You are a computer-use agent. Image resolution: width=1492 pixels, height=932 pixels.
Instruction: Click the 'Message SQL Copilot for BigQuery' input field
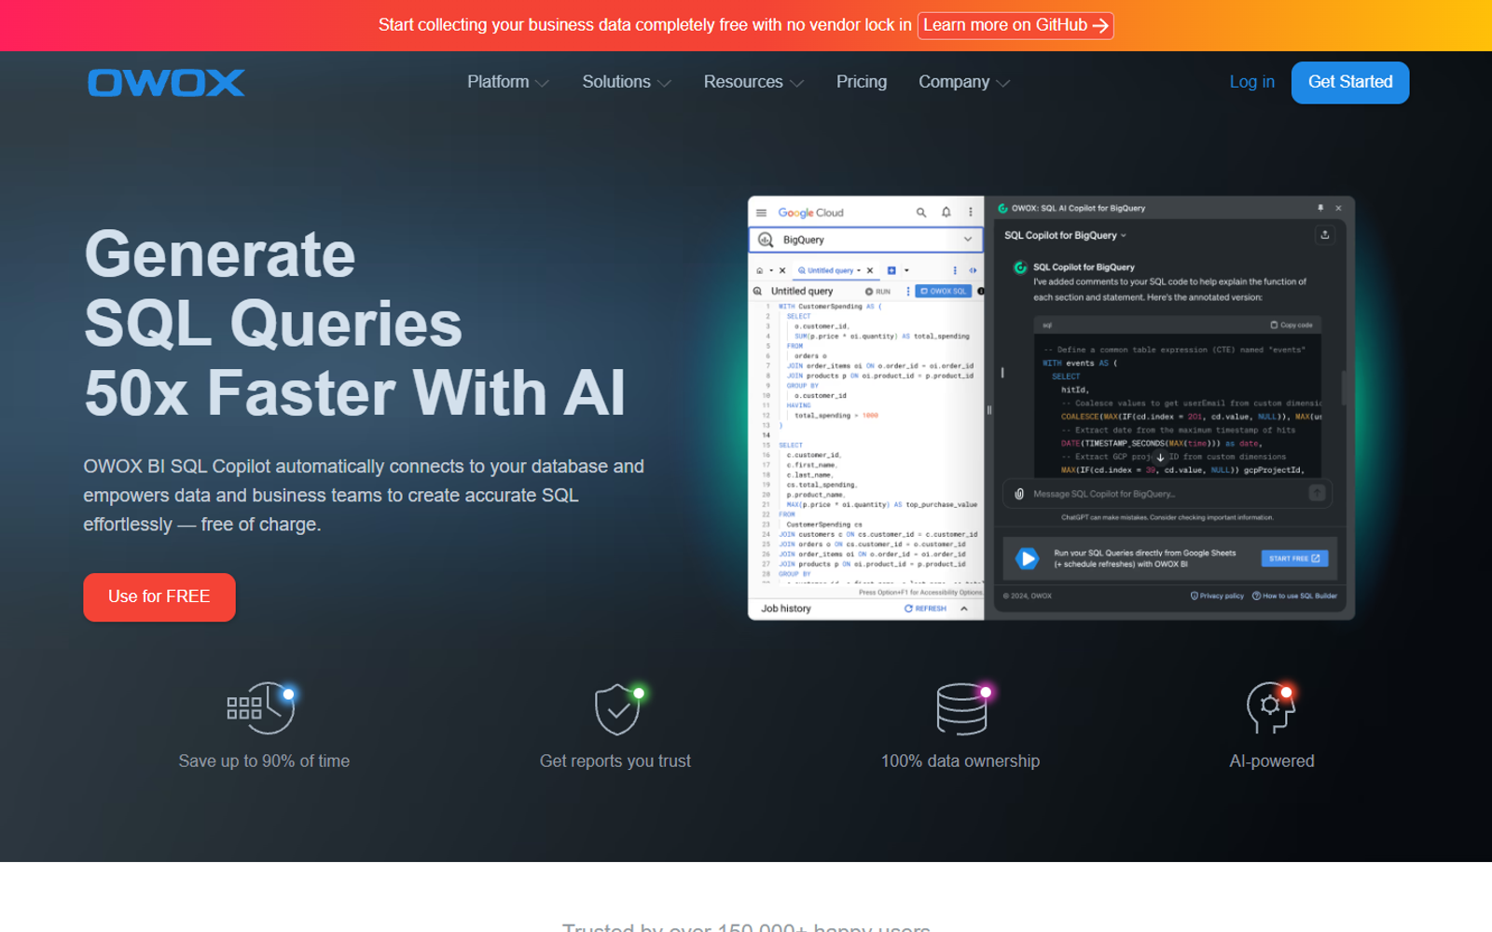click(x=1167, y=494)
